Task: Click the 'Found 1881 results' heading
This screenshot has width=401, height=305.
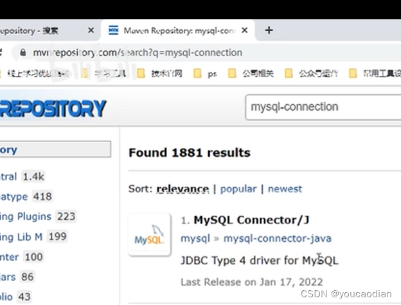Action: pos(190,153)
